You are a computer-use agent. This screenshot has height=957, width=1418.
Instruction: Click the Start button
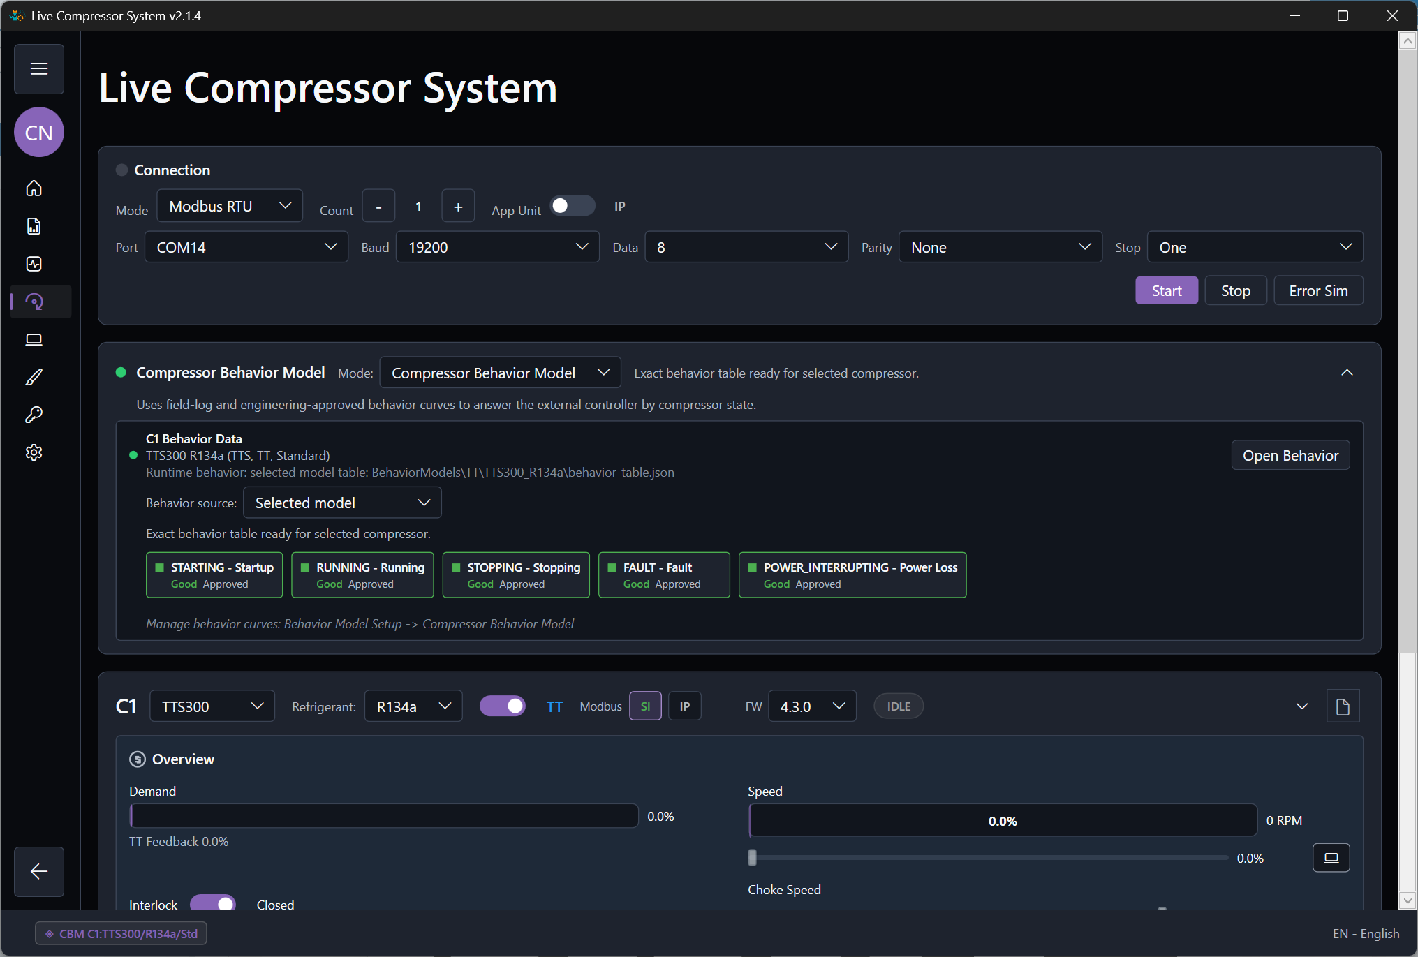(1166, 290)
